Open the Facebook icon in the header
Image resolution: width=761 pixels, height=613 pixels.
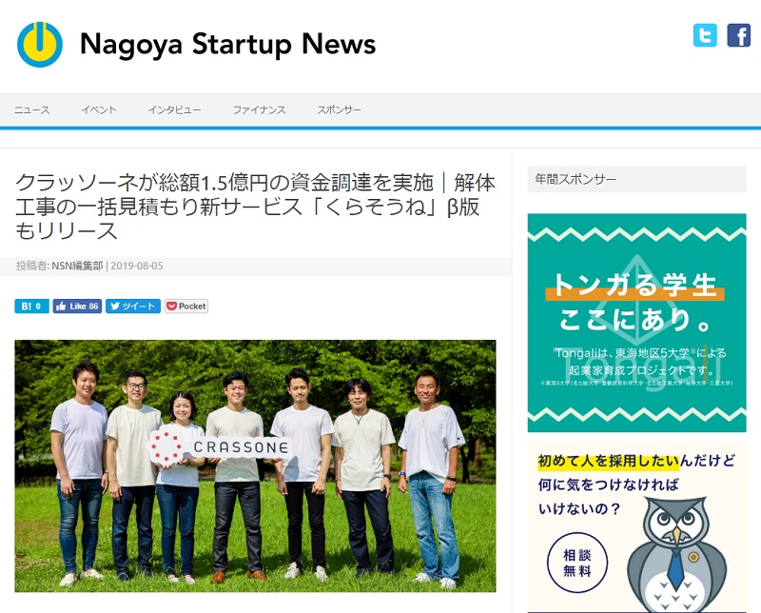[739, 35]
